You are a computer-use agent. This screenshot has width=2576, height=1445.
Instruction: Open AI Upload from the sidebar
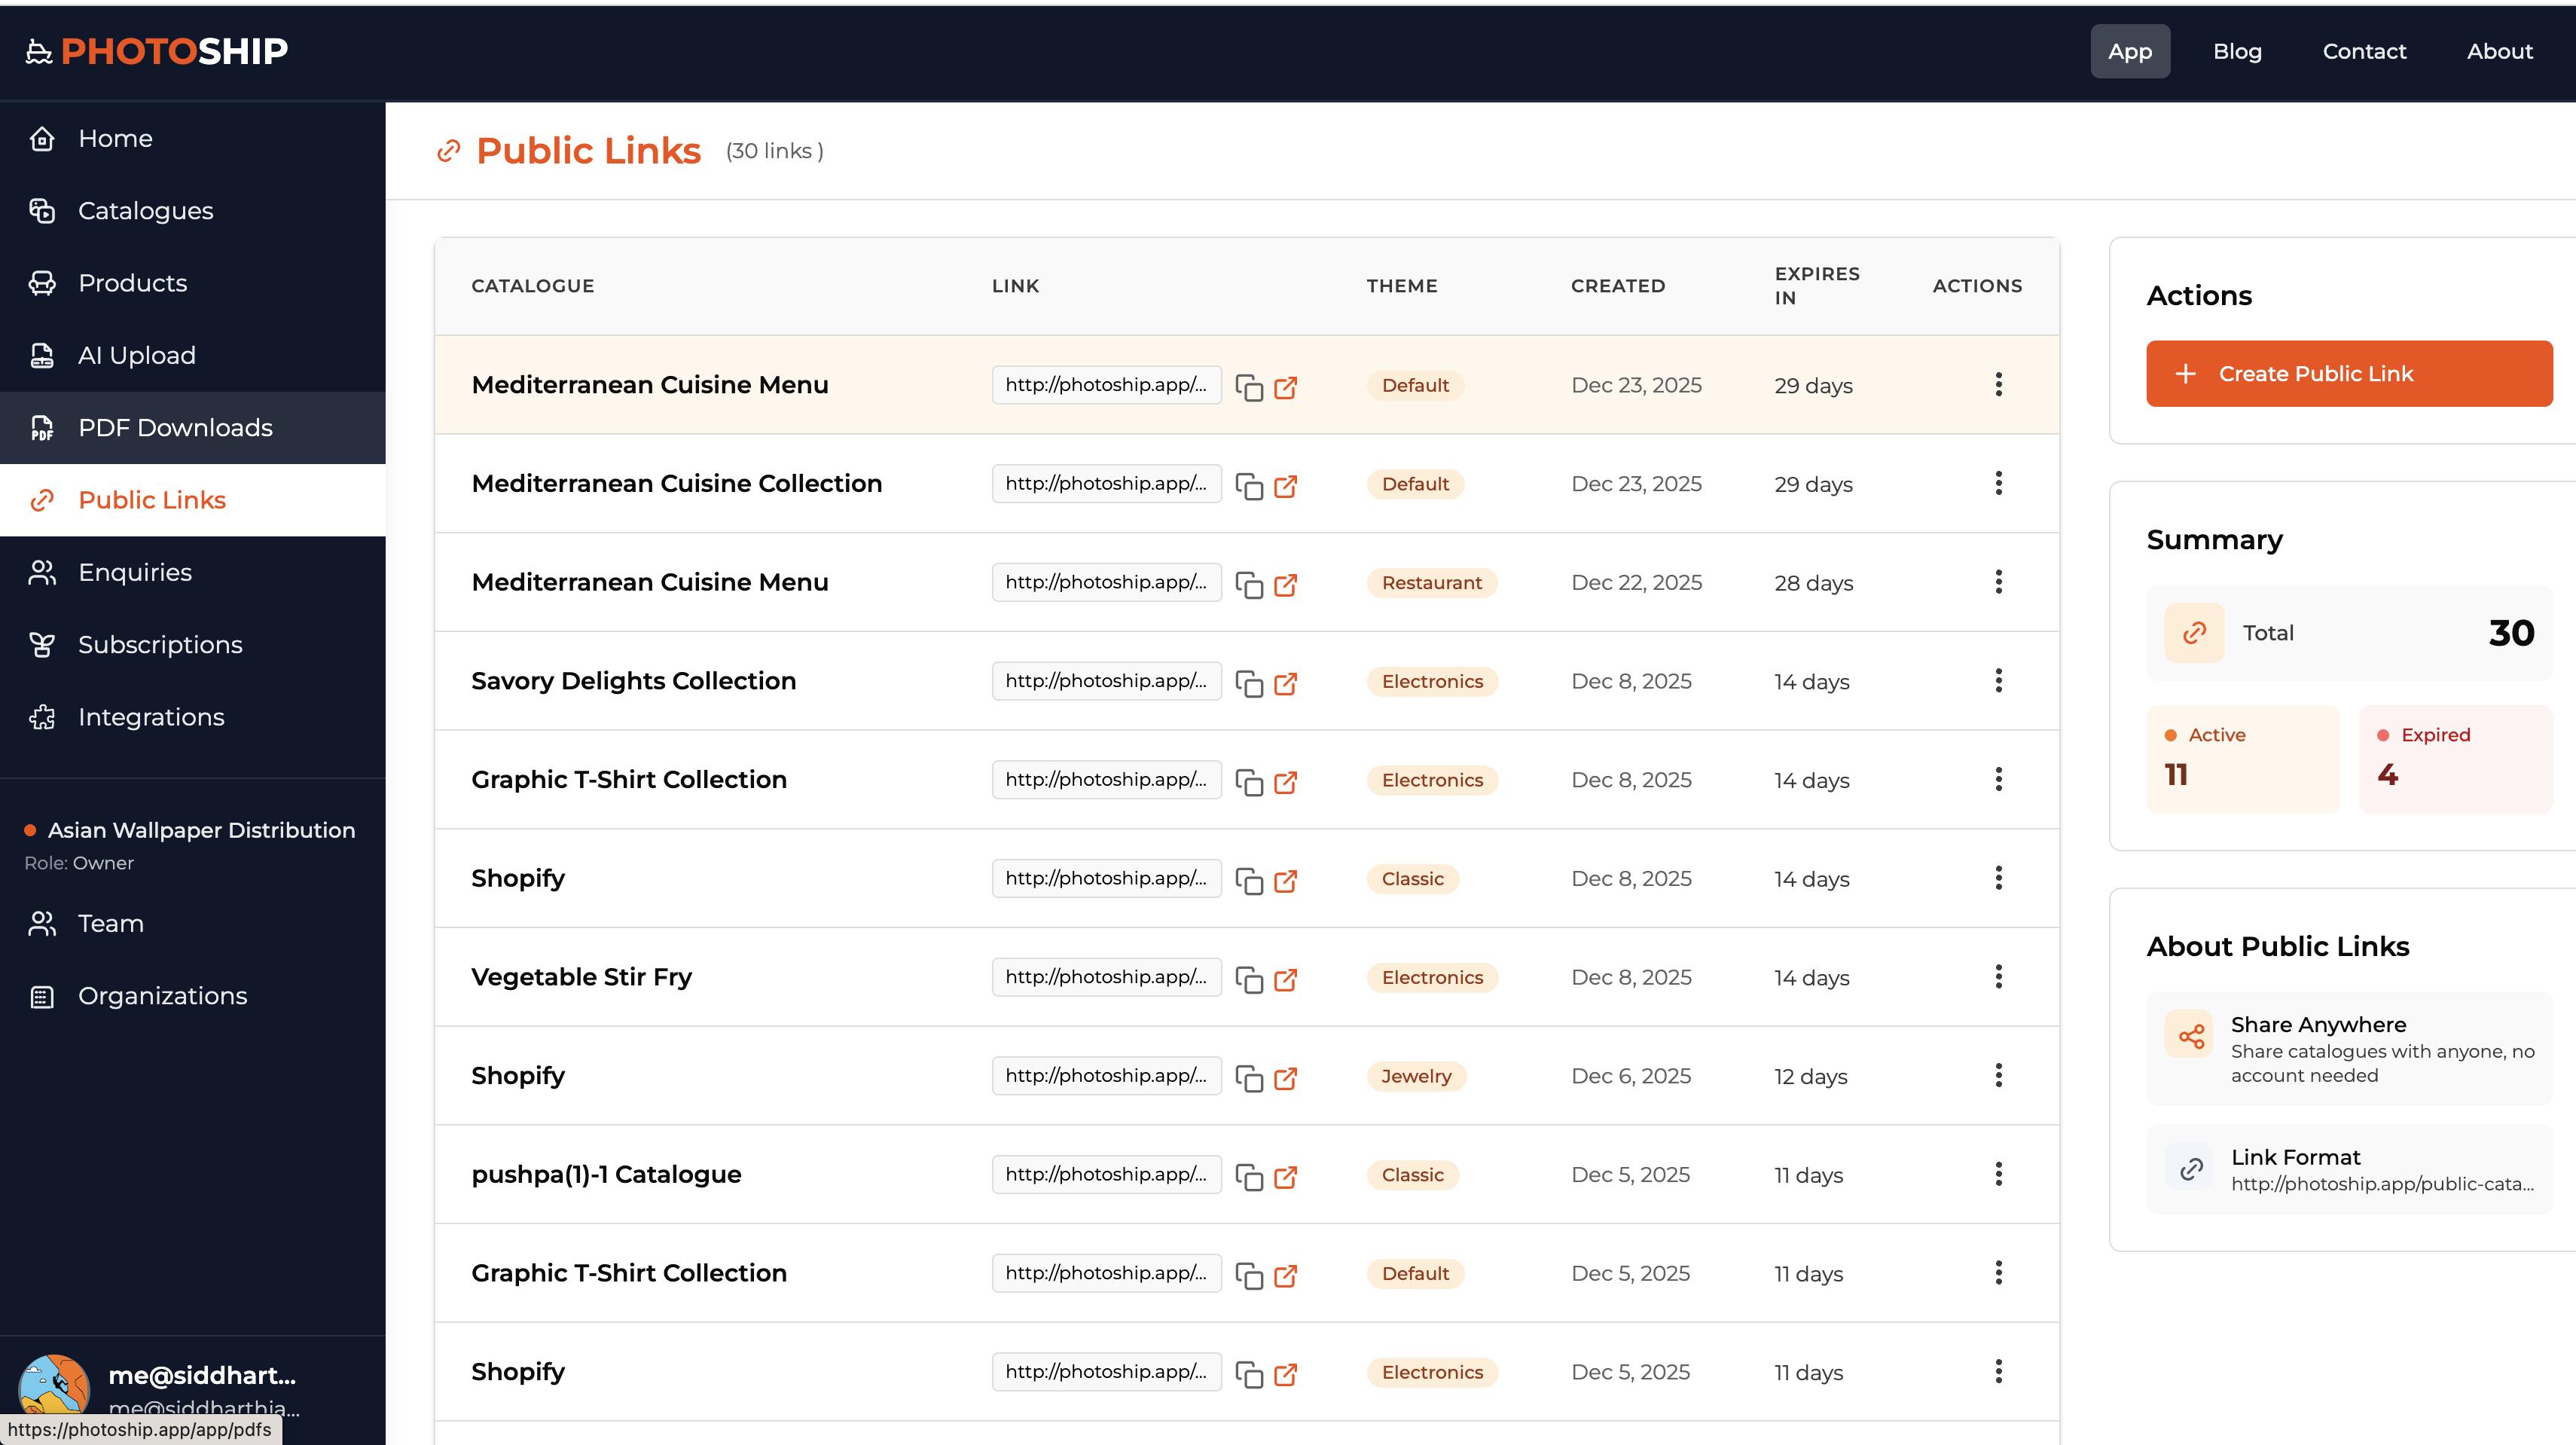pyautogui.click(x=136, y=355)
